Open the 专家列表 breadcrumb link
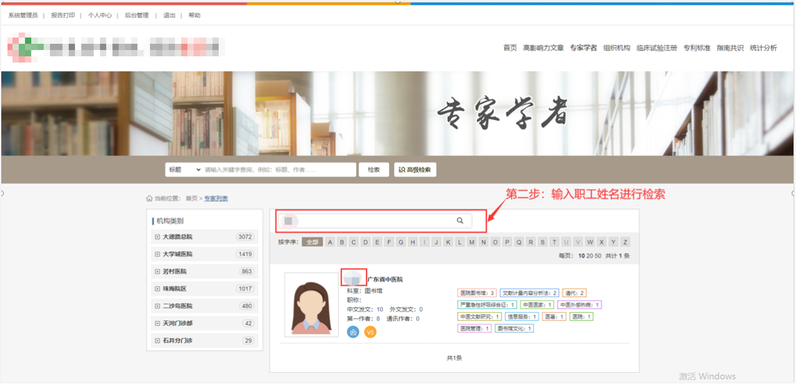Viewport: 796px width, 384px height. click(x=216, y=198)
